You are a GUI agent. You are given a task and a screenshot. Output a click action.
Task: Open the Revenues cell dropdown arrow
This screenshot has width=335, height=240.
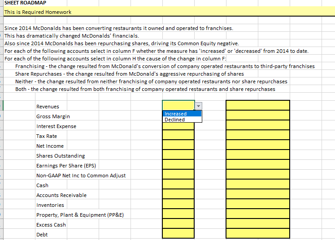[198, 106]
